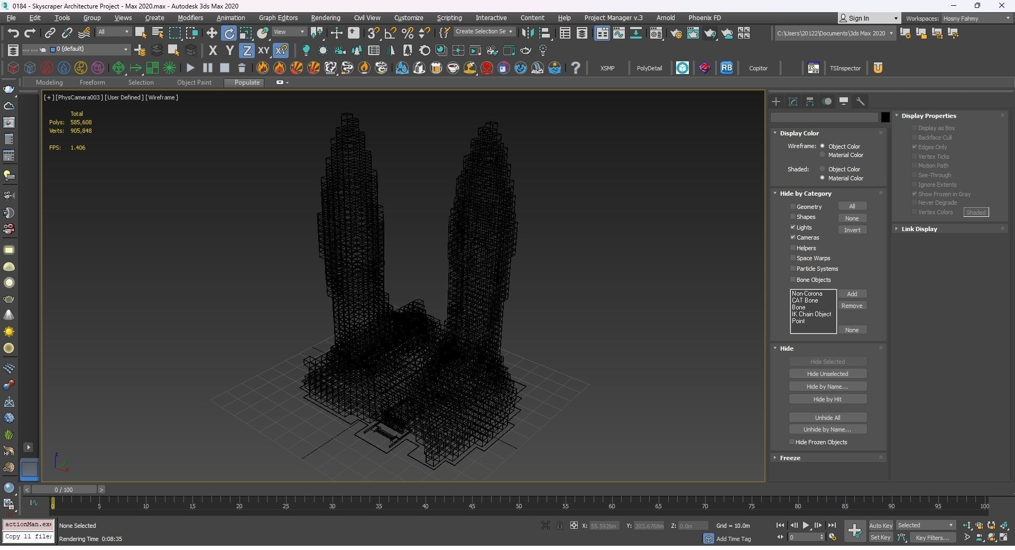Image resolution: width=1015 pixels, height=550 pixels.
Task: Open the Rendering menu
Action: point(326,18)
